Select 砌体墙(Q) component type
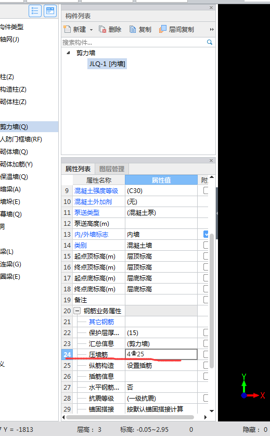 click(14, 152)
